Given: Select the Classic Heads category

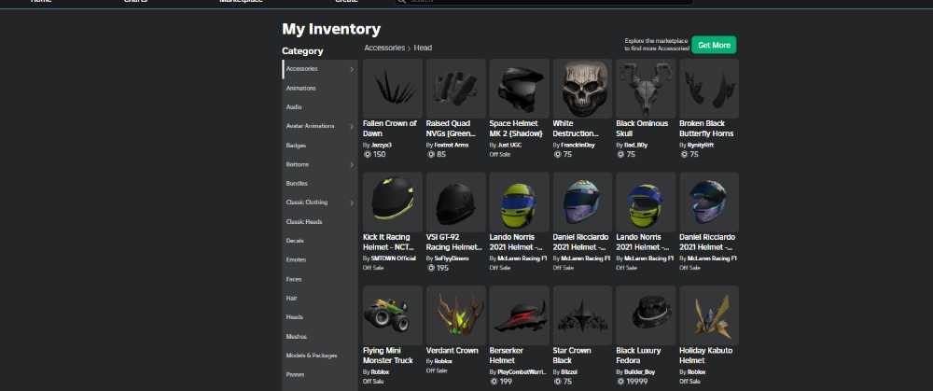Looking at the screenshot, I should [320, 221].
